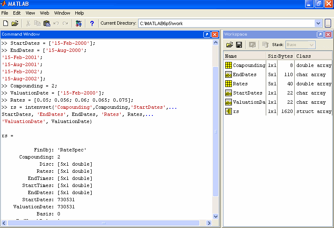
Task: Sort workspace by Name column header
Action: click(245, 56)
